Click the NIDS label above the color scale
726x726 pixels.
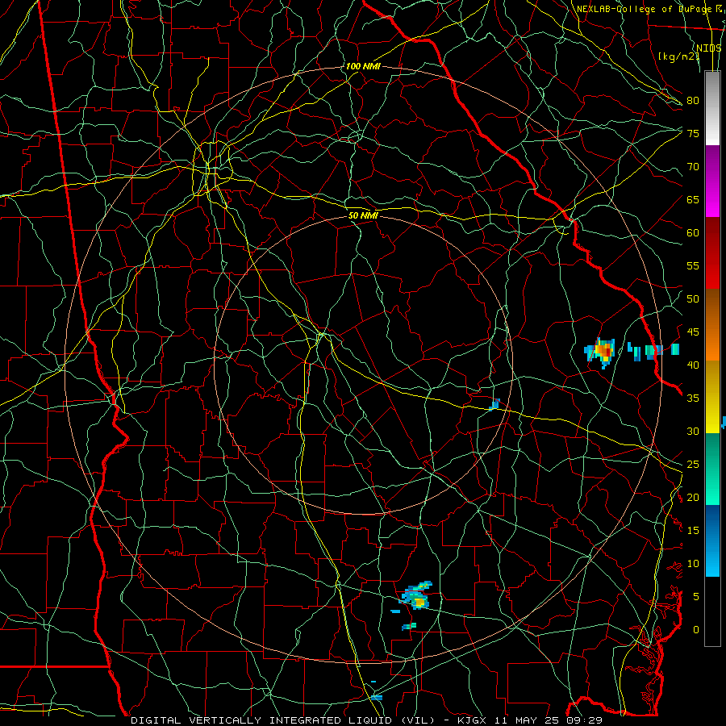(709, 48)
